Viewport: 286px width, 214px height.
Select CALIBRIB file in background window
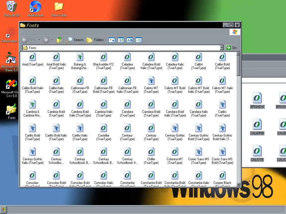pyautogui.click(x=257, y=127)
